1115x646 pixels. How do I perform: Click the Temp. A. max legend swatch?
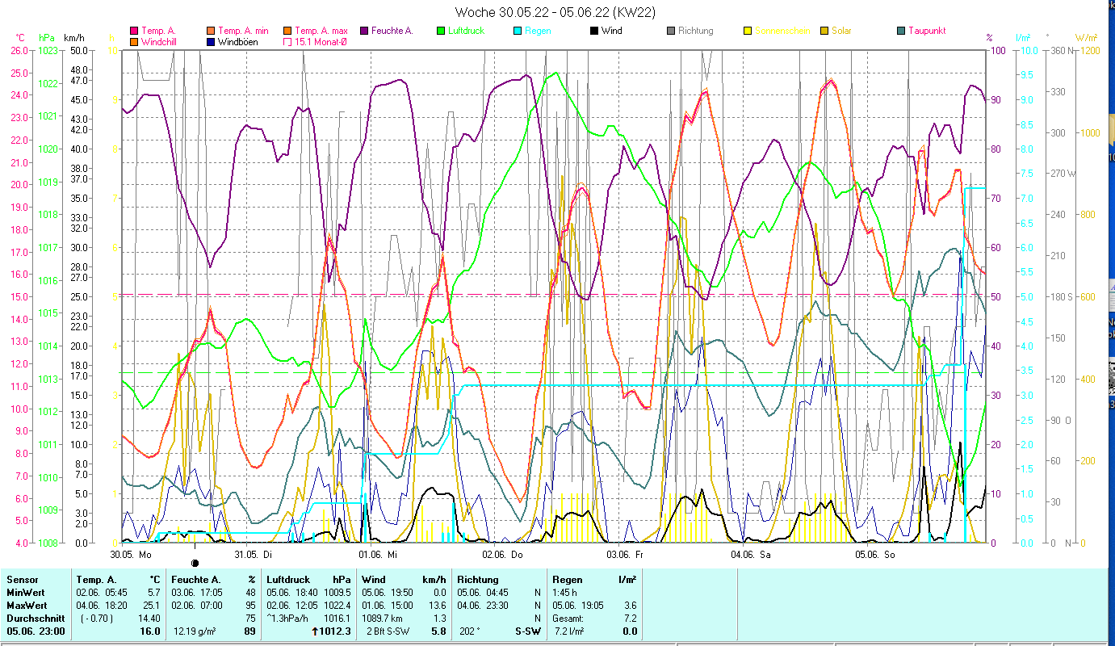coord(288,31)
